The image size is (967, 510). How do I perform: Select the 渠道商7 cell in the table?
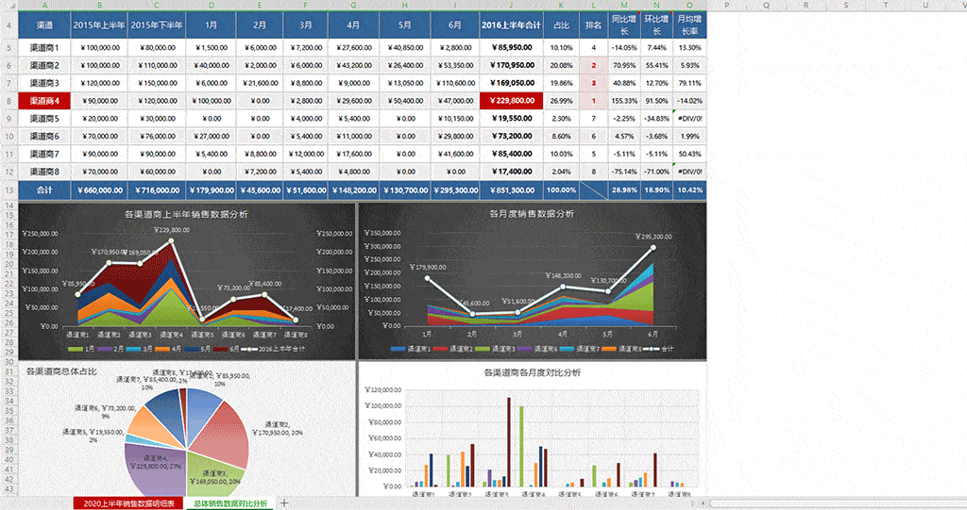click(x=44, y=154)
